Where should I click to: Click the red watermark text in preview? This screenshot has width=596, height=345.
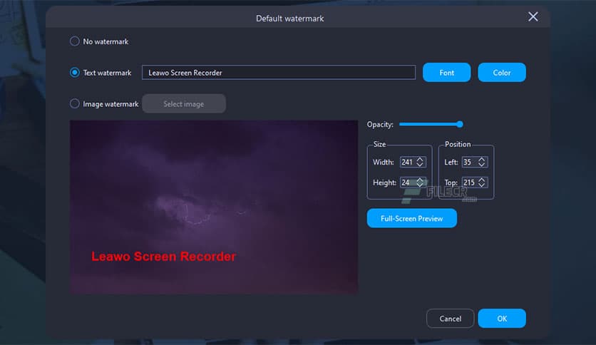tap(163, 257)
